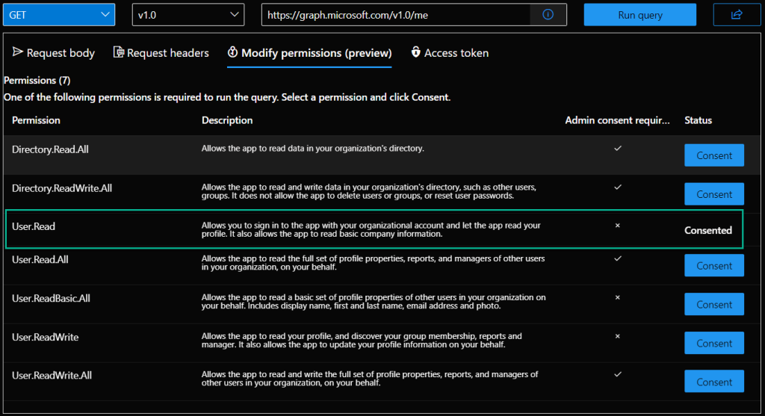Screen dimensions: 765x416
Task: Click the Request body send icon
Action: pyautogui.click(x=18, y=52)
